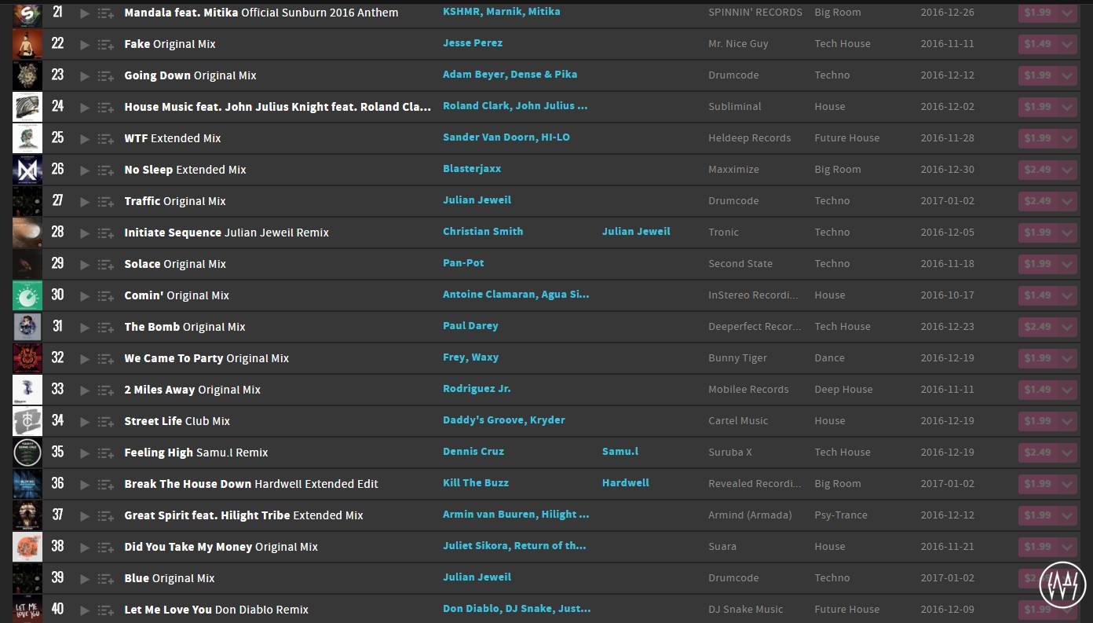Add House Music track to queue
This screenshot has width=1093, height=623.
tap(106, 108)
